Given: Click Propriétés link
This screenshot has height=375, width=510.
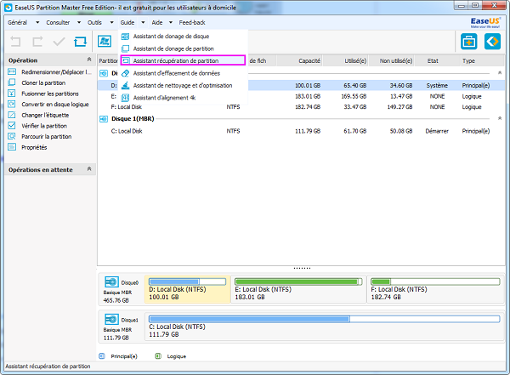Looking at the screenshot, I should pyautogui.click(x=34, y=147).
